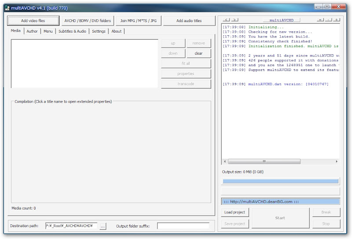Click the Destination path field
The width and height of the screenshot is (352, 239).
pos(71,226)
